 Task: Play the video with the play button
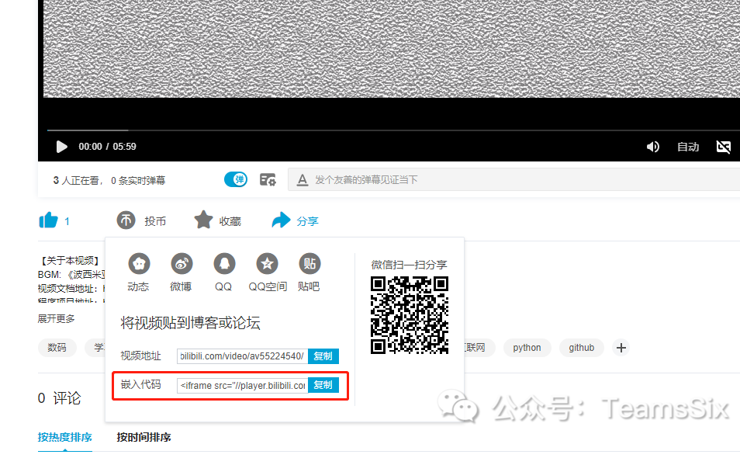[61, 147]
